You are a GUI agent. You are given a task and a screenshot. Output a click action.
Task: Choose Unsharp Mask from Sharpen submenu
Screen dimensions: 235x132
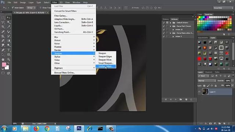106,66
